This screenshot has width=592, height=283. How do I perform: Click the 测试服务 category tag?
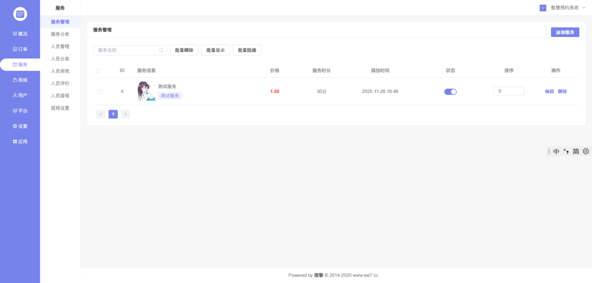170,96
